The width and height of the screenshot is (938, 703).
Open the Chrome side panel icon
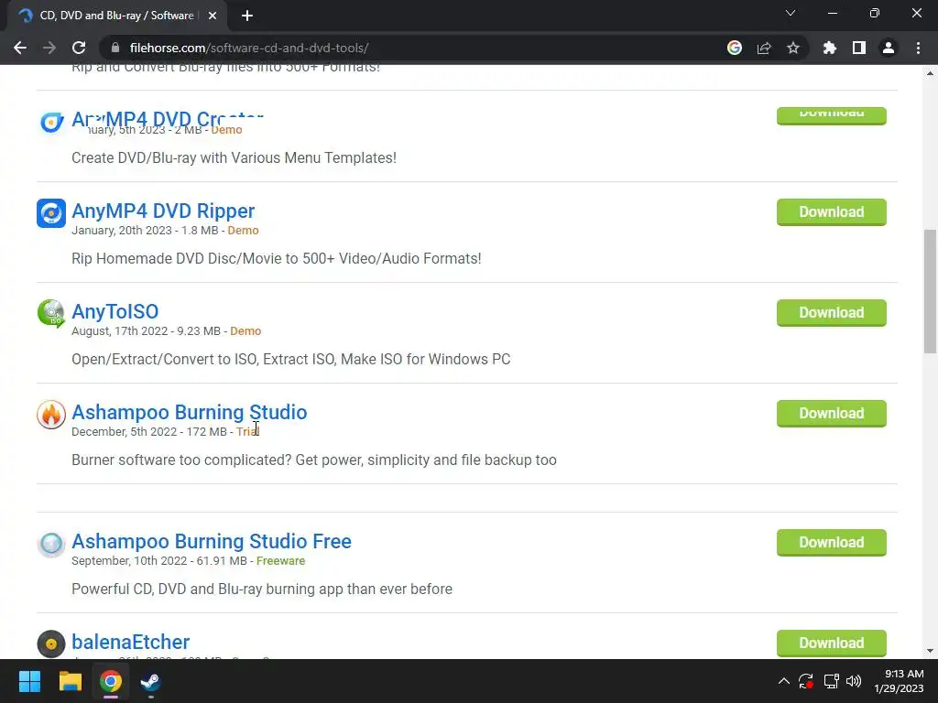coord(859,48)
